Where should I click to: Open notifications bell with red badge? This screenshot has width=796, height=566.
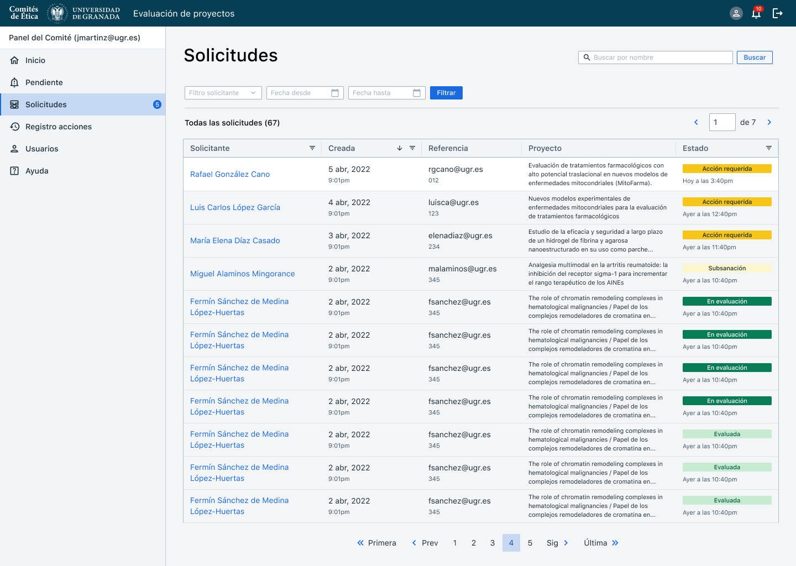756,13
